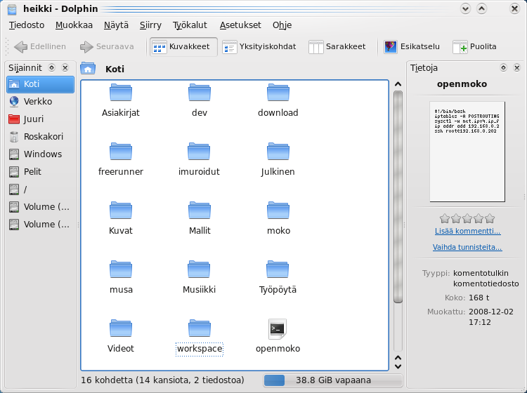Click the Puolita split view button

(x=474, y=47)
